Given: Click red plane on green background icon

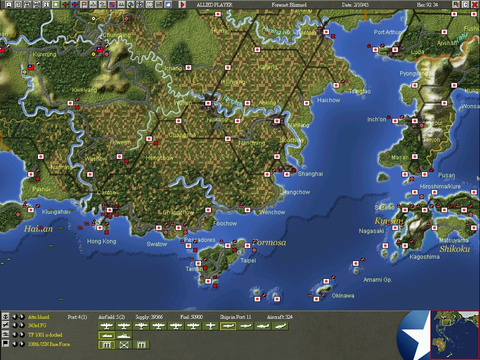Looking at the screenshot, I should point(65,4).
